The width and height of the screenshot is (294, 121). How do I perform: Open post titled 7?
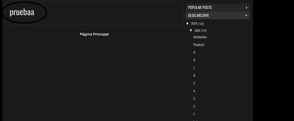tap(194, 68)
